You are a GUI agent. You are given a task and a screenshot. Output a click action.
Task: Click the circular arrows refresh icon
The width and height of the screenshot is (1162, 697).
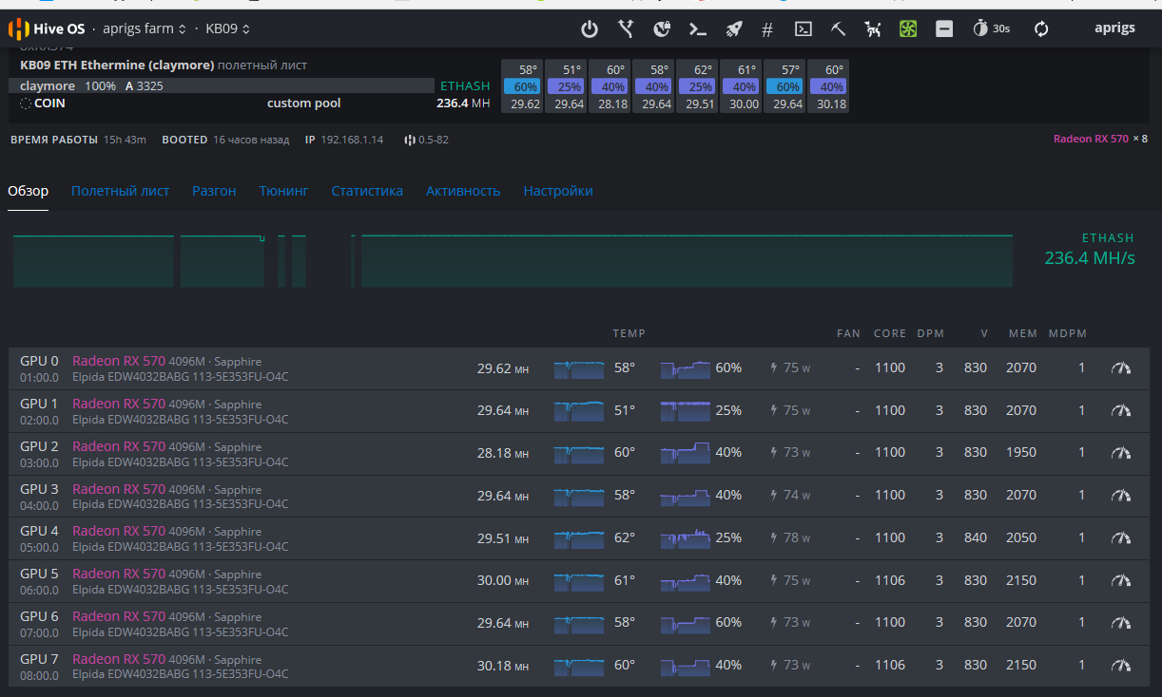tap(1041, 28)
